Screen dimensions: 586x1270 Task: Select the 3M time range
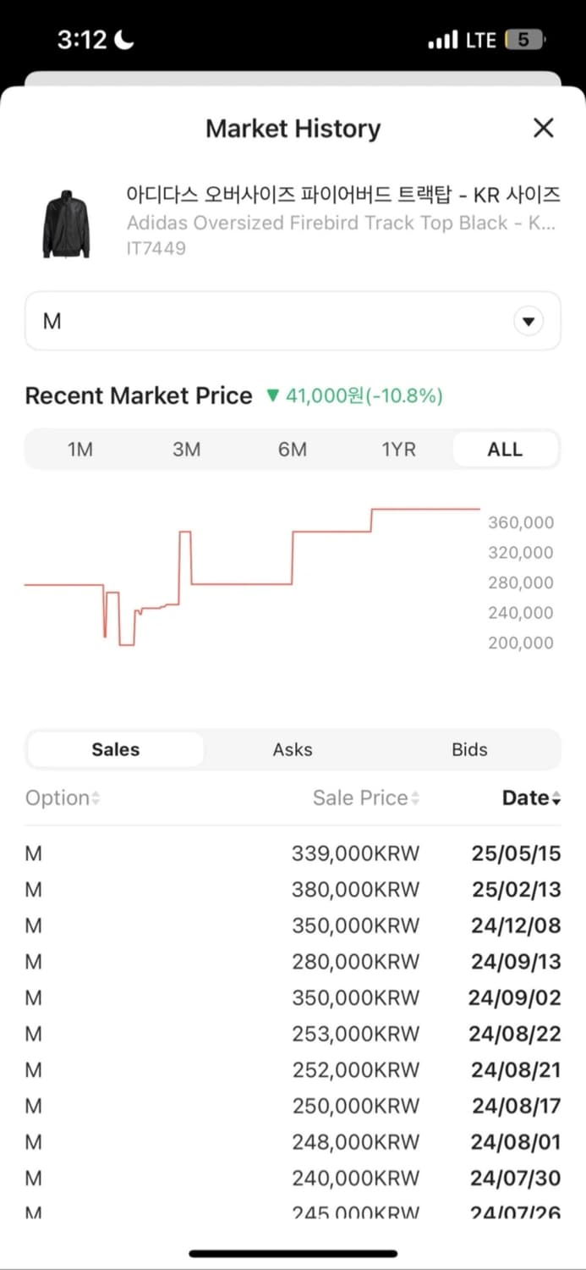tap(186, 449)
